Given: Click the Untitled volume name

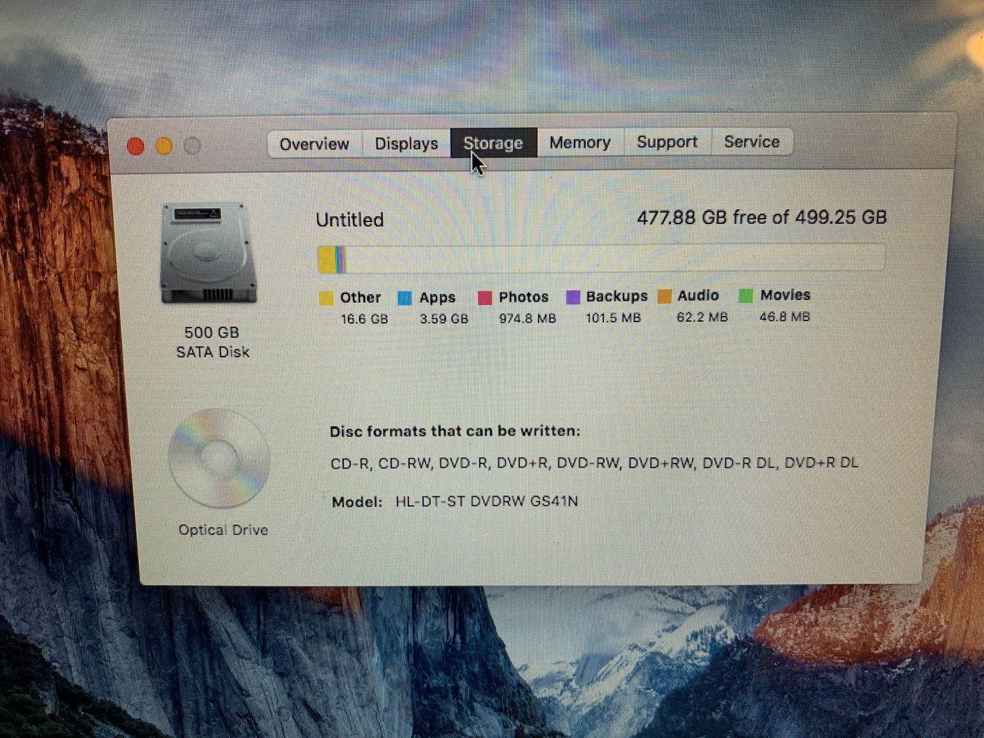Looking at the screenshot, I should point(349,220).
